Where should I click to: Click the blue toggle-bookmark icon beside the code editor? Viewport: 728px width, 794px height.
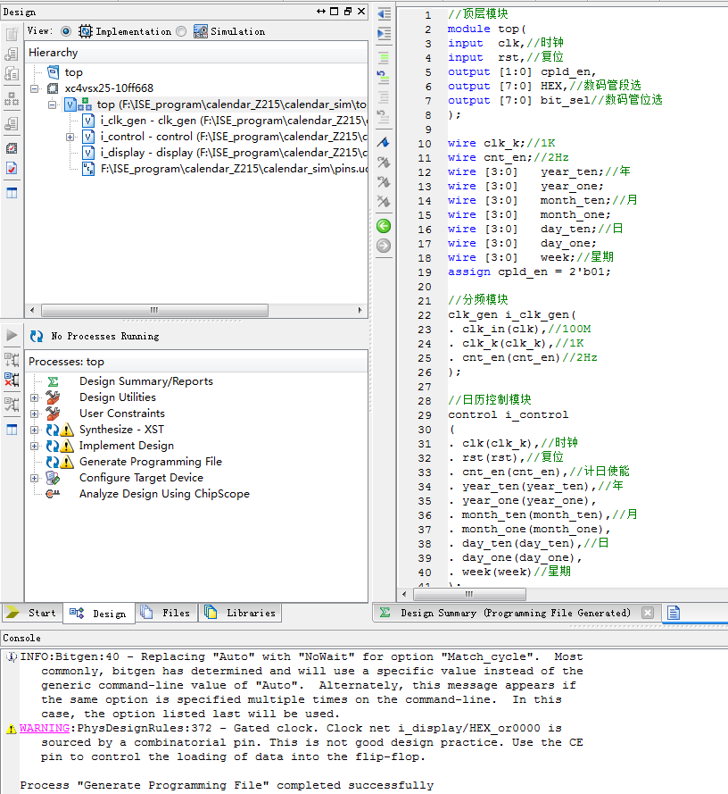pyautogui.click(x=383, y=142)
